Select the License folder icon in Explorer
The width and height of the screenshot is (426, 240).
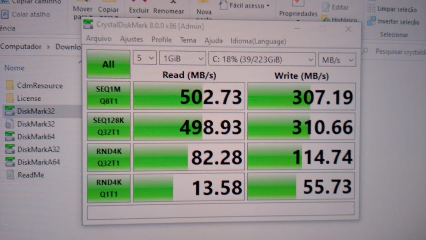(x=10, y=98)
